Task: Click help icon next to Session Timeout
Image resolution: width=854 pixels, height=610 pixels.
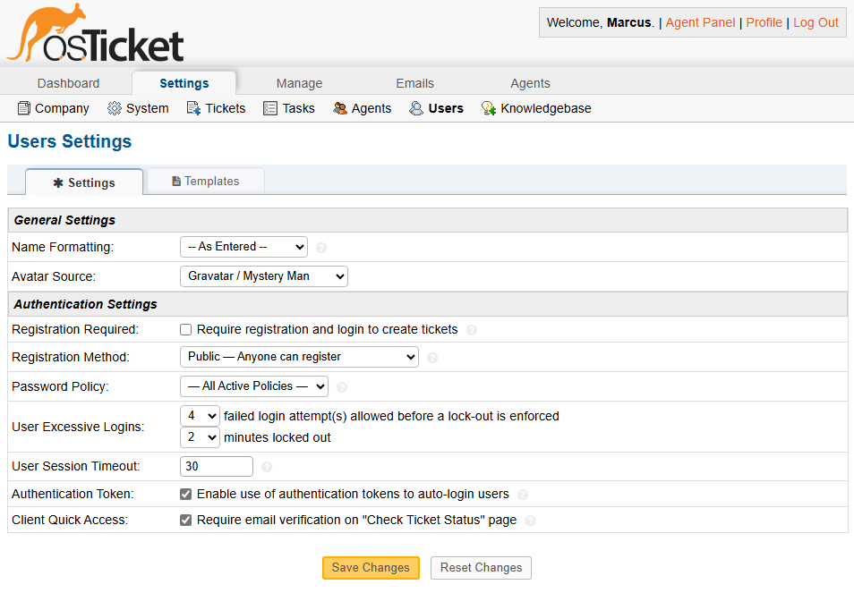Action: pyautogui.click(x=267, y=467)
